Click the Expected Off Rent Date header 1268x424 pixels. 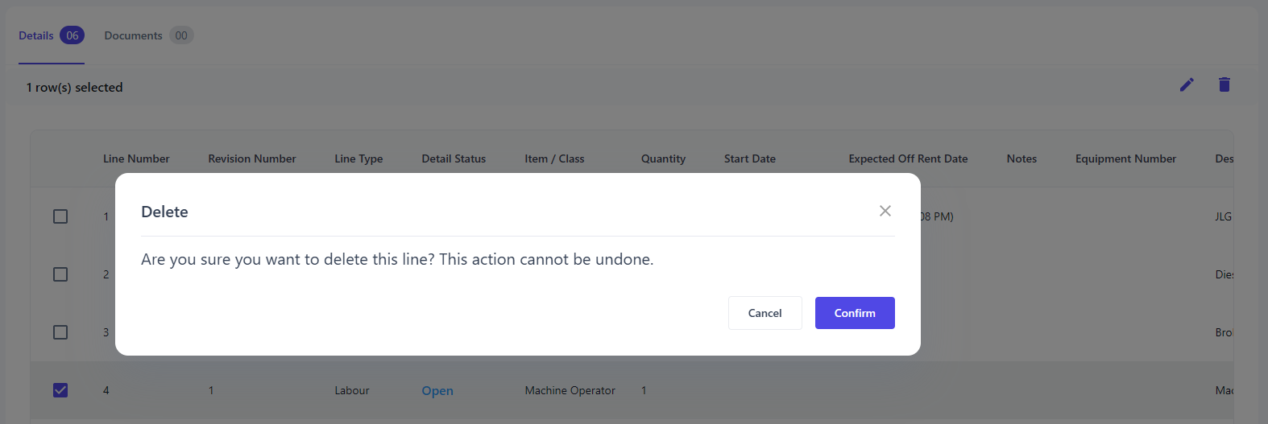coord(908,158)
